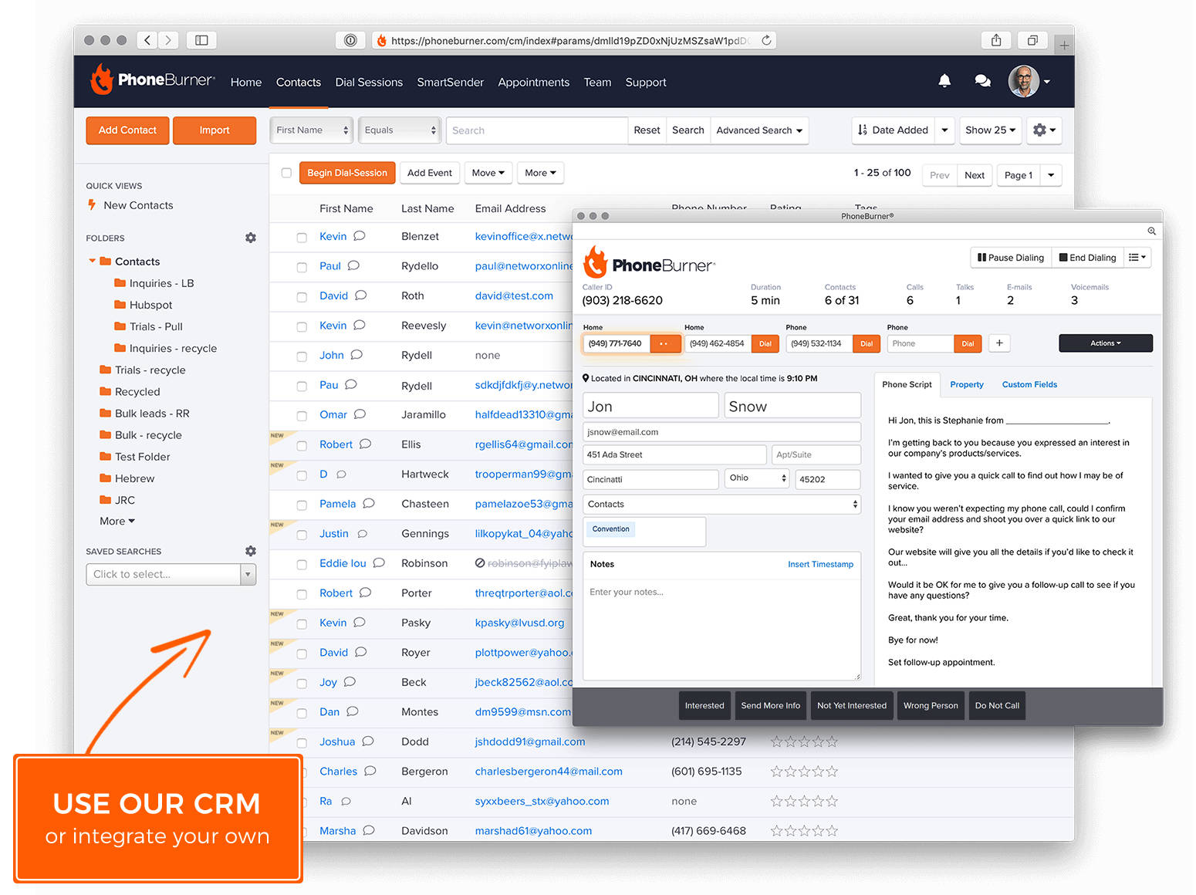Open the chat messages icon

982,81
